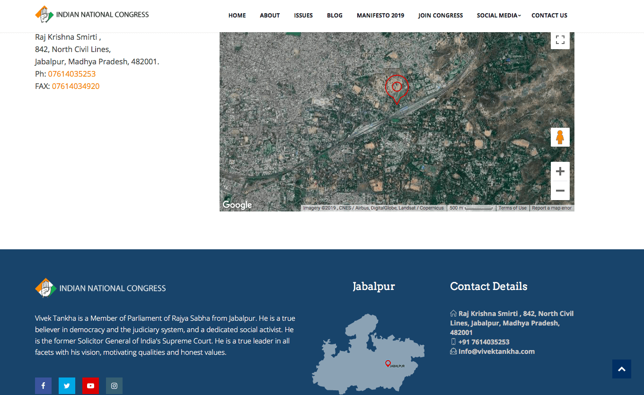Click the Madhya Pradesh state map graphic
644x395 pixels.
tap(368, 354)
